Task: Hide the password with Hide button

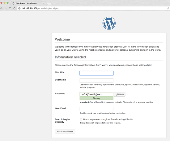Action: (120, 94)
